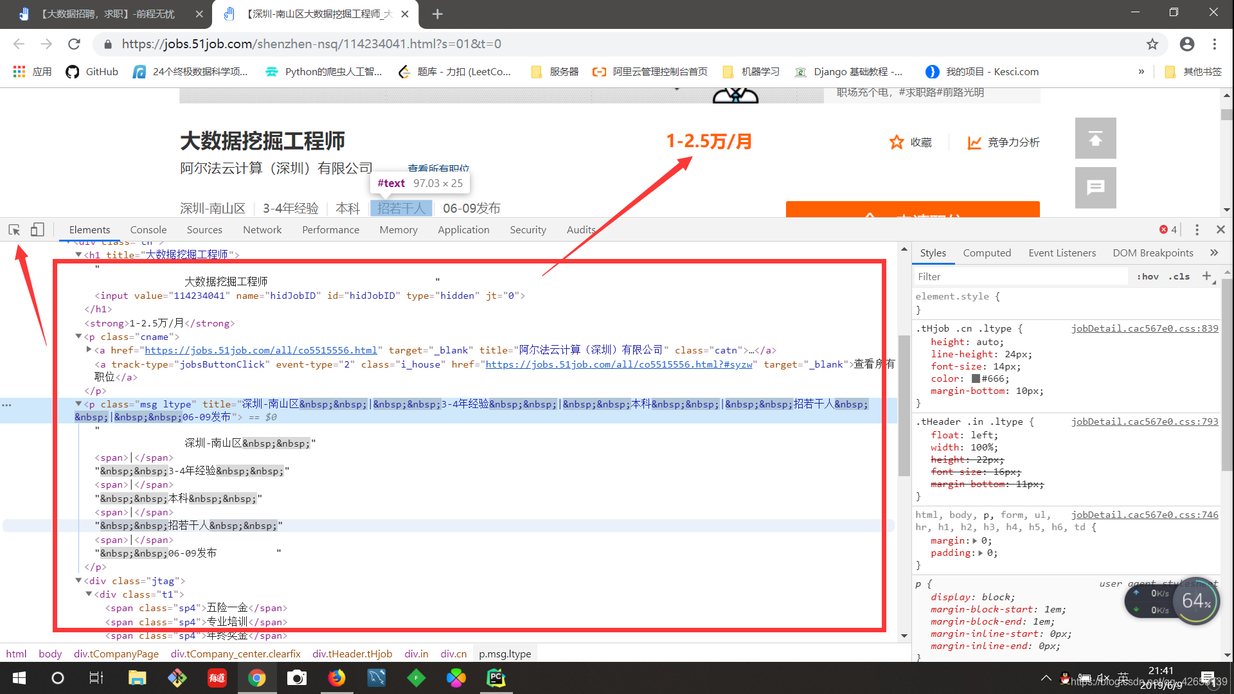
Task: Open jobDetail.cac567e0.css:793 source link
Action: click(x=1145, y=422)
